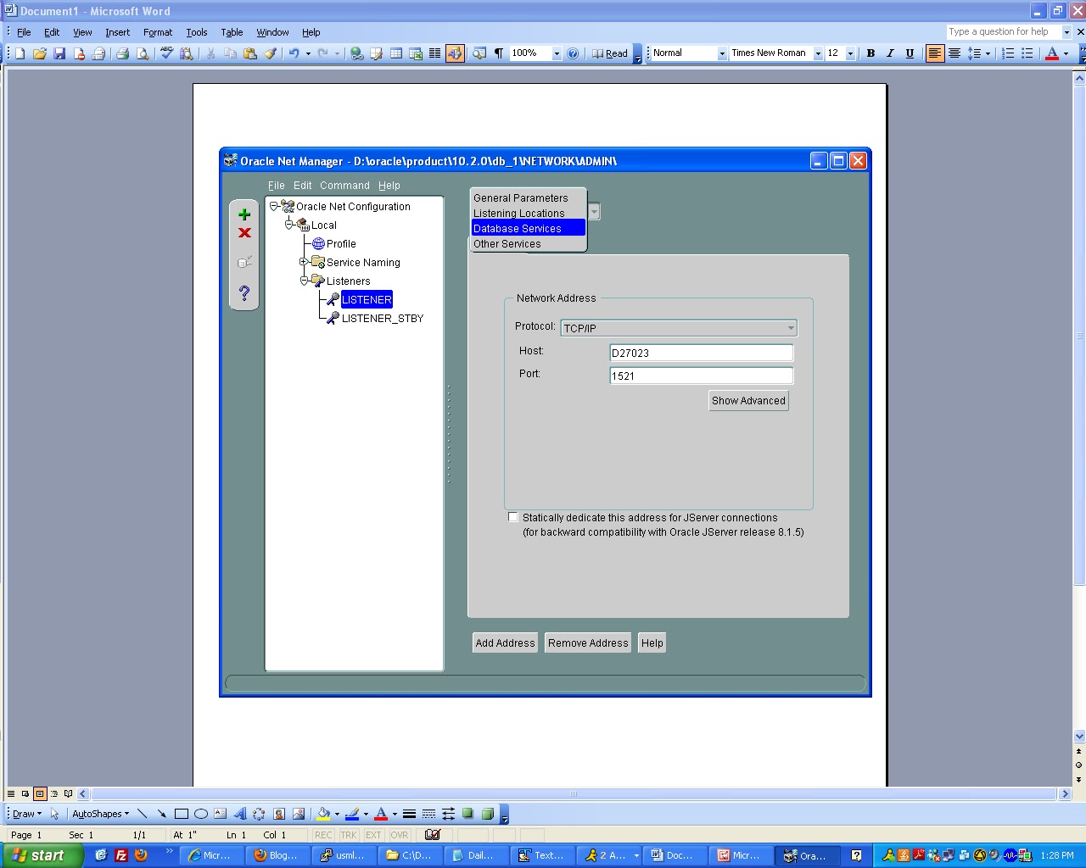Toggle Underline formatting
This screenshot has height=868, width=1086.
click(x=910, y=53)
